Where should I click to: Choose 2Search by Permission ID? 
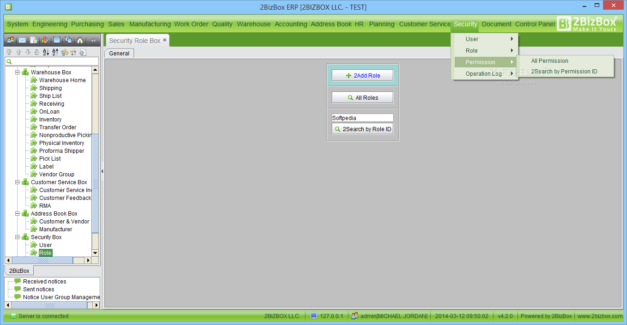[565, 72]
